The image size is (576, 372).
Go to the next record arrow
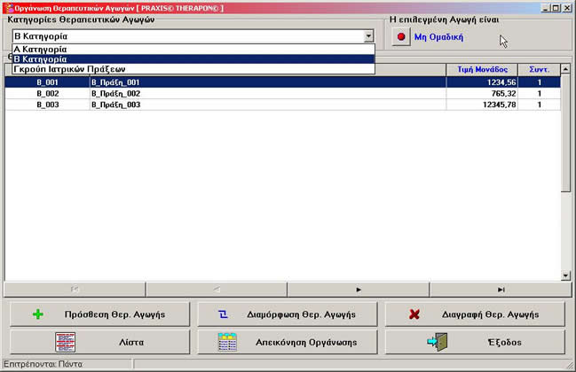point(358,289)
